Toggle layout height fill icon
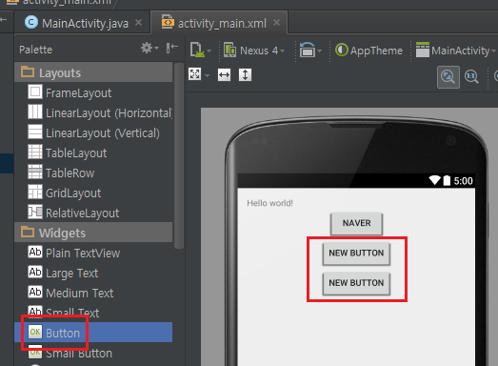Screen dimensions: 498x366 coord(245,75)
